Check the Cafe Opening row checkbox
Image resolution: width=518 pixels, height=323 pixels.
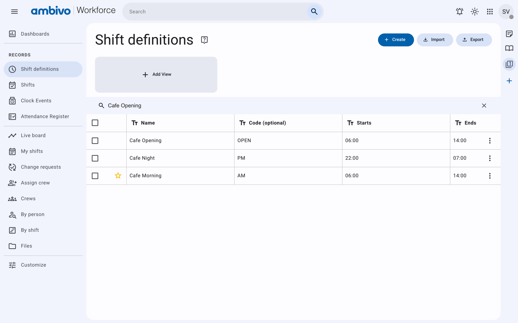(95, 141)
